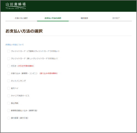The image size is (137, 133).
Task: Select the キャリア決済サービス radio button
Action: point(8,96)
